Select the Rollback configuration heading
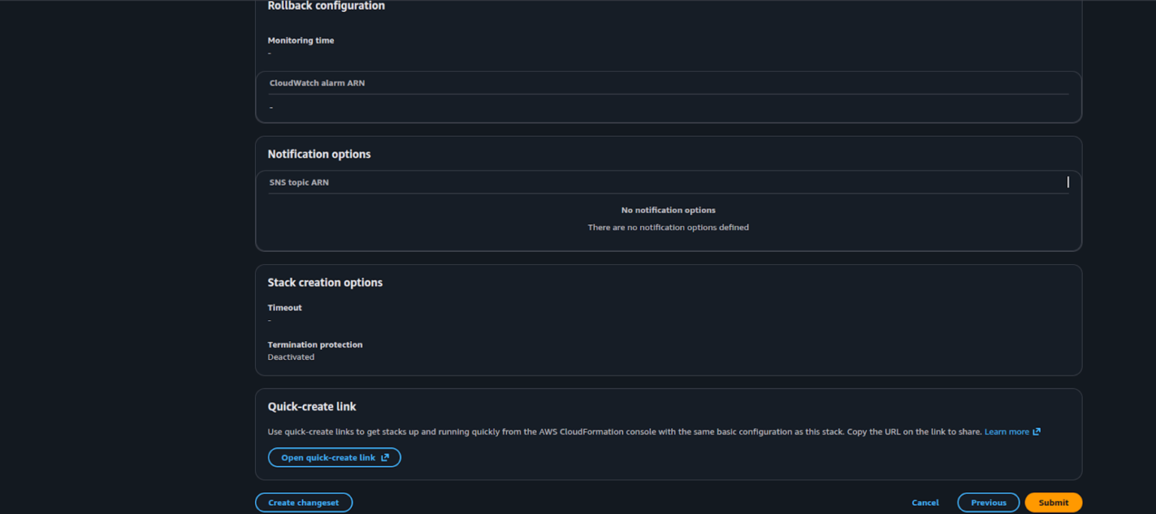The width and height of the screenshot is (1156, 514). [x=326, y=6]
